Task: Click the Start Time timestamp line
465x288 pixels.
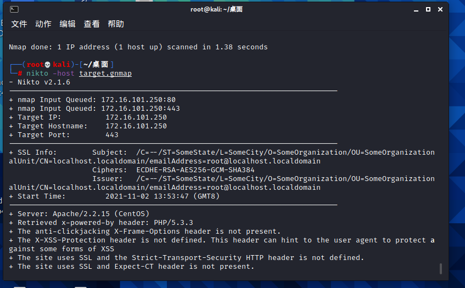Action: coord(114,196)
